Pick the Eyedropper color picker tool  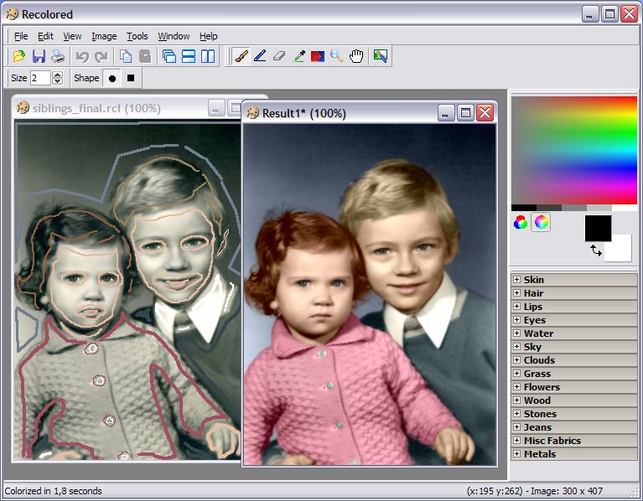click(x=298, y=56)
